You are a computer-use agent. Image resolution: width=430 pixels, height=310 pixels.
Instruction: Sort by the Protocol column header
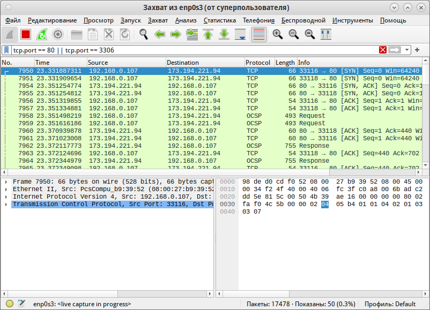click(260, 63)
